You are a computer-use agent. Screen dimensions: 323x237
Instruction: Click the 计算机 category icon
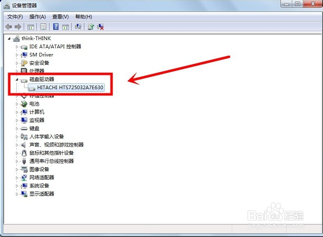tap(24, 112)
